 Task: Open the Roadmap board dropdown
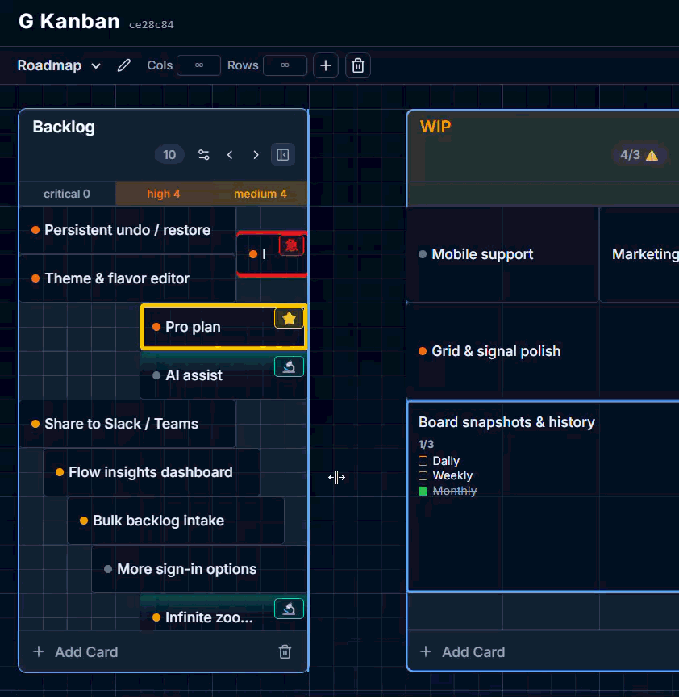[x=59, y=65]
